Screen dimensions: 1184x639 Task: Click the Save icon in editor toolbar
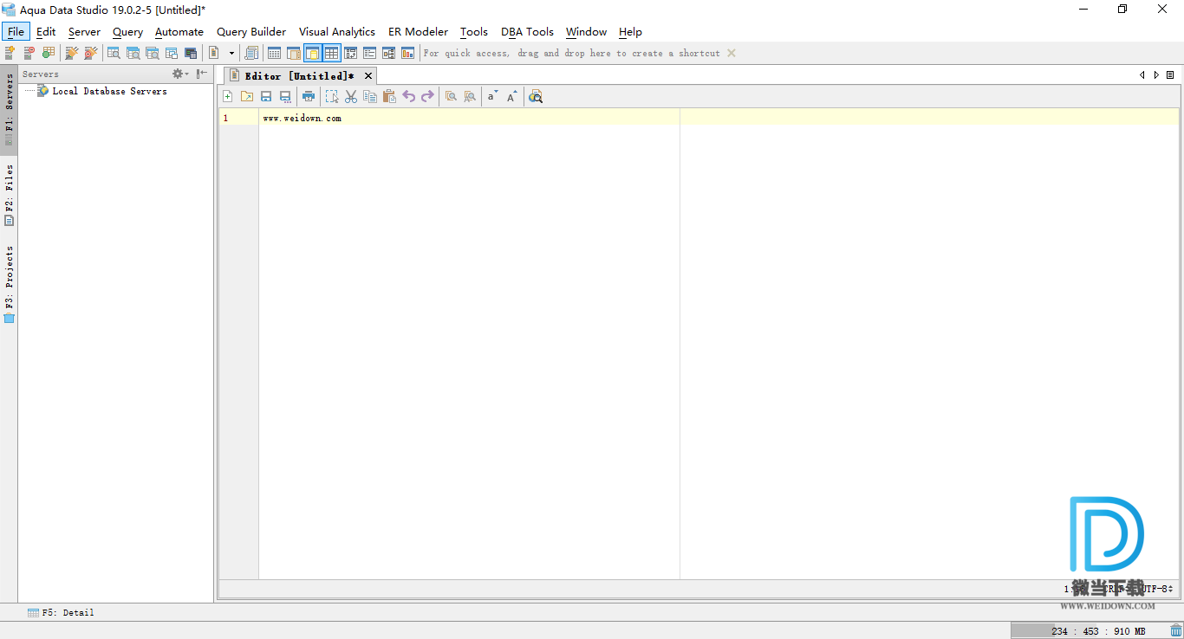tap(266, 96)
